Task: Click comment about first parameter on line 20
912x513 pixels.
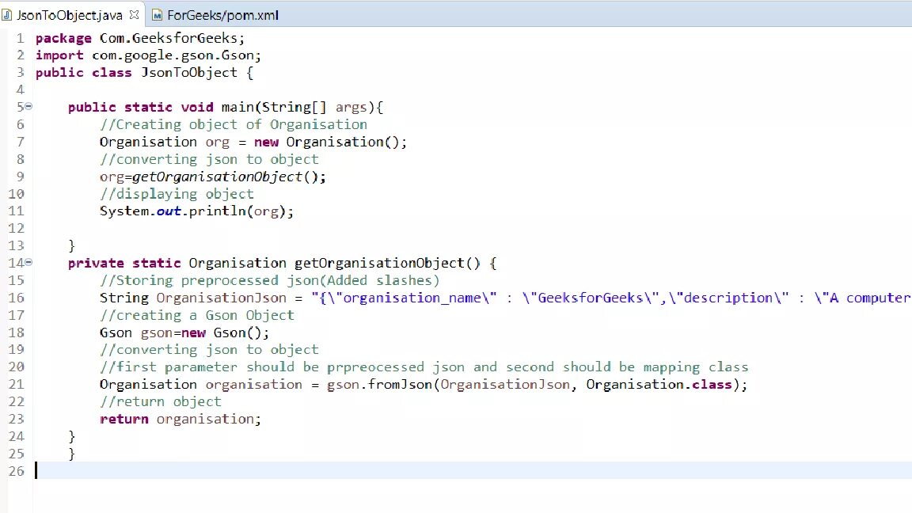Action: [424, 367]
